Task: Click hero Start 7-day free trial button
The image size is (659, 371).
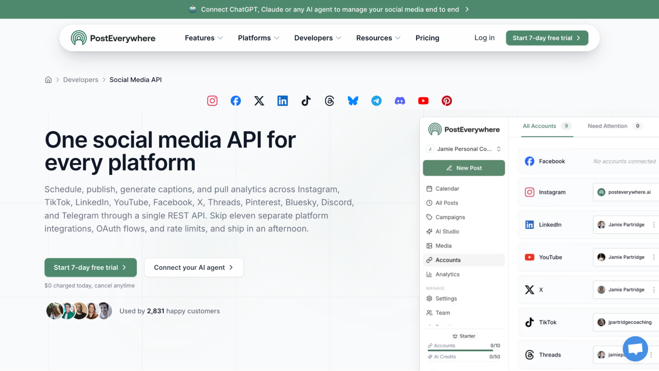Action: point(91,268)
